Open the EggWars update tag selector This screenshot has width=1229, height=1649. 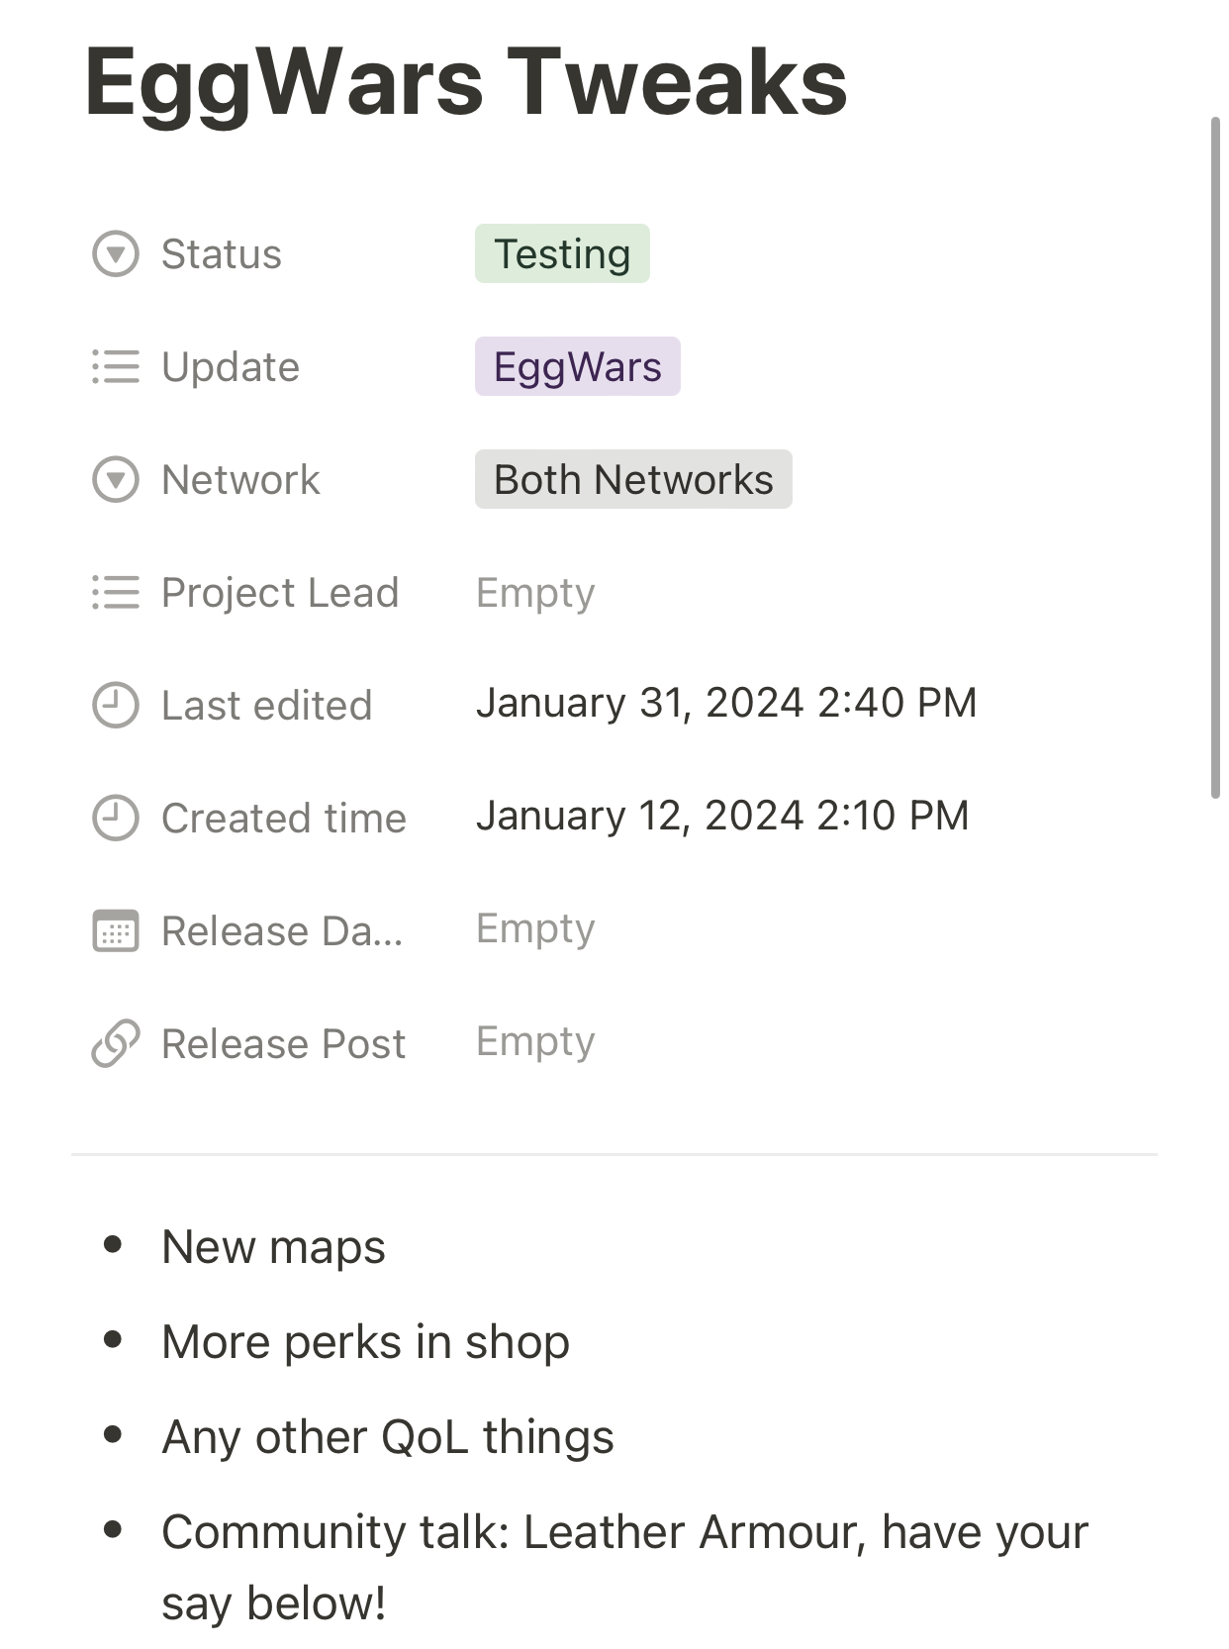coord(578,367)
